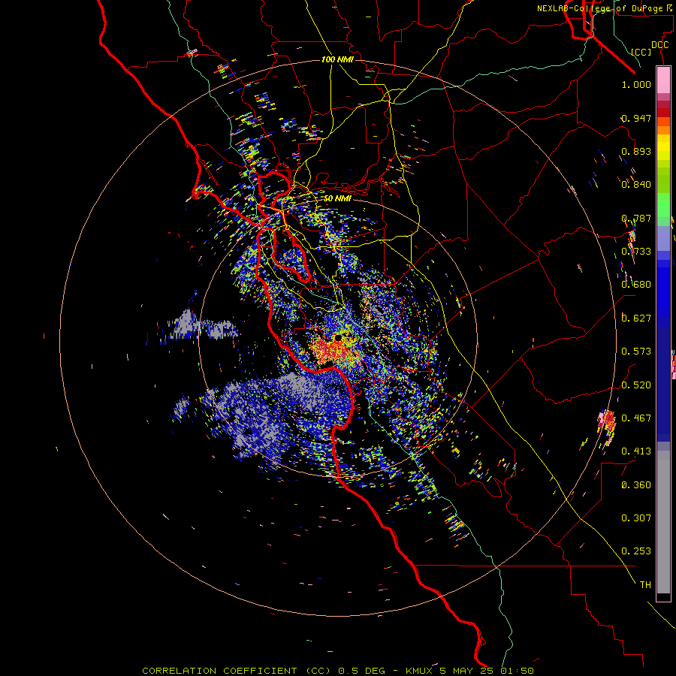Select the 1.000 value on the color scale
The width and height of the screenshot is (676, 676).
click(636, 84)
